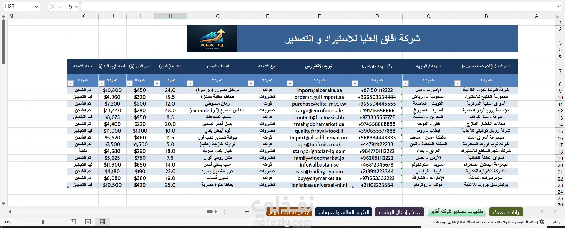Click the Name Box resize dots handle
This screenshot has width=565, height=228.
[44, 6]
